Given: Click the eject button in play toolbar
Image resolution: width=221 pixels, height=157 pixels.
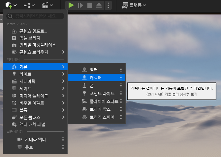Looking at the screenshot, I should tap(99, 5).
